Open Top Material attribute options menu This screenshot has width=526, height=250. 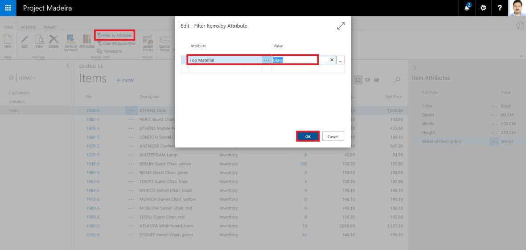point(267,60)
